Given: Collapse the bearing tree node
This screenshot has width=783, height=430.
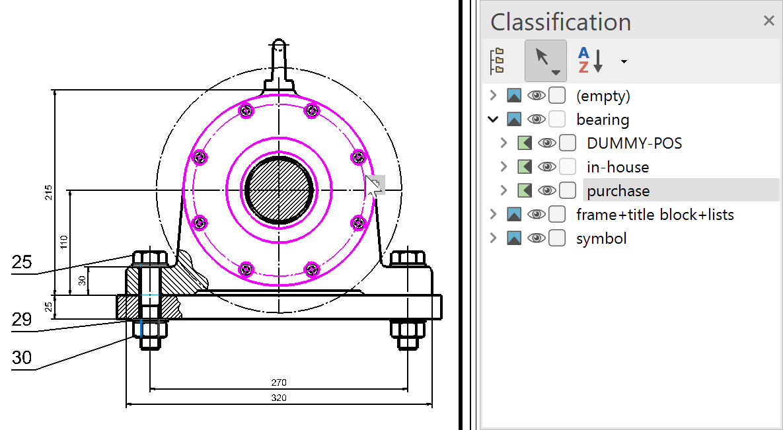Looking at the screenshot, I should pyautogui.click(x=493, y=120).
